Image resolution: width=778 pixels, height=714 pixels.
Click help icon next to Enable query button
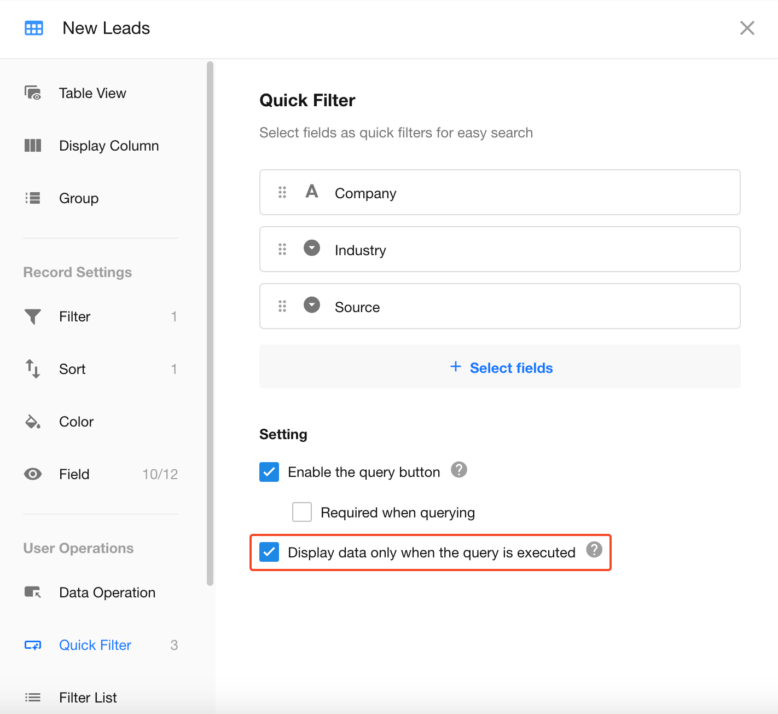coord(458,470)
